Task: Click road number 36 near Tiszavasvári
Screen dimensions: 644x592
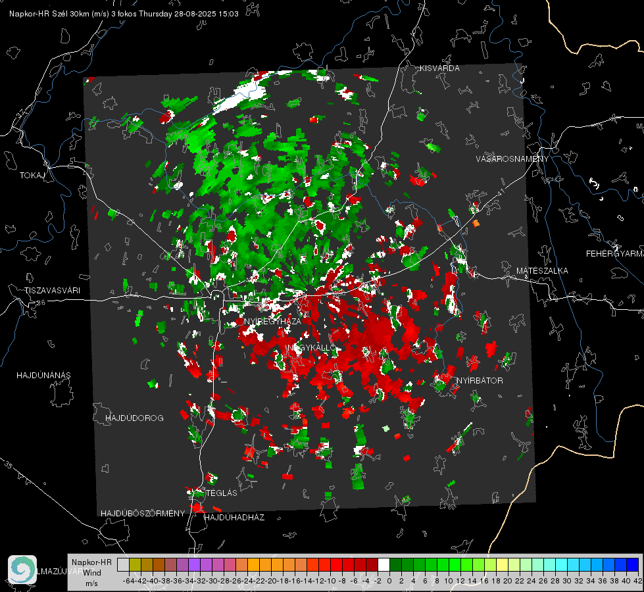Action: click(41, 303)
